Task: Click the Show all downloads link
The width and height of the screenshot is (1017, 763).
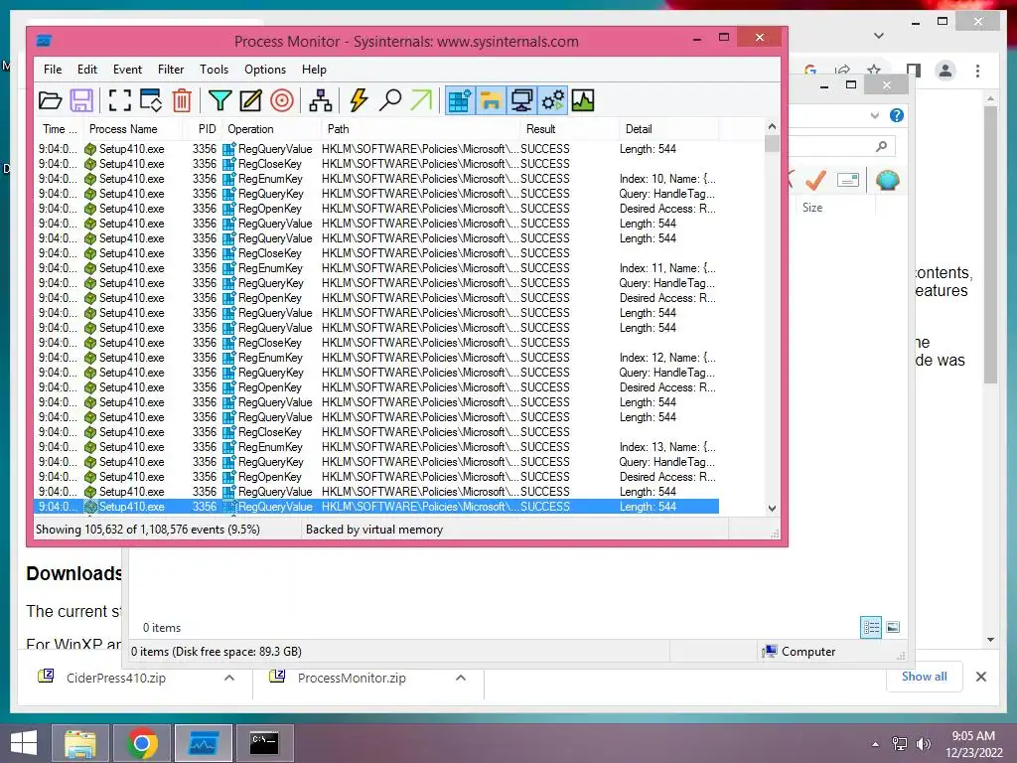Action: 925,677
